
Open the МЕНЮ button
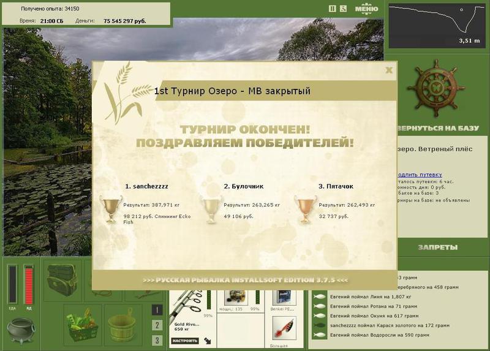pyautogui.click(x=366, y=9)
